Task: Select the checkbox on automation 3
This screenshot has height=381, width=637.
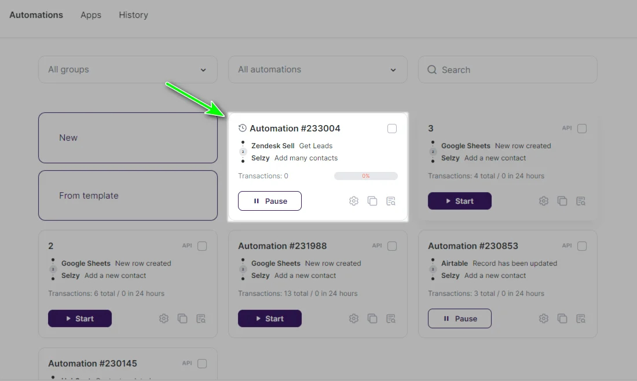Action: click(582, 129)
